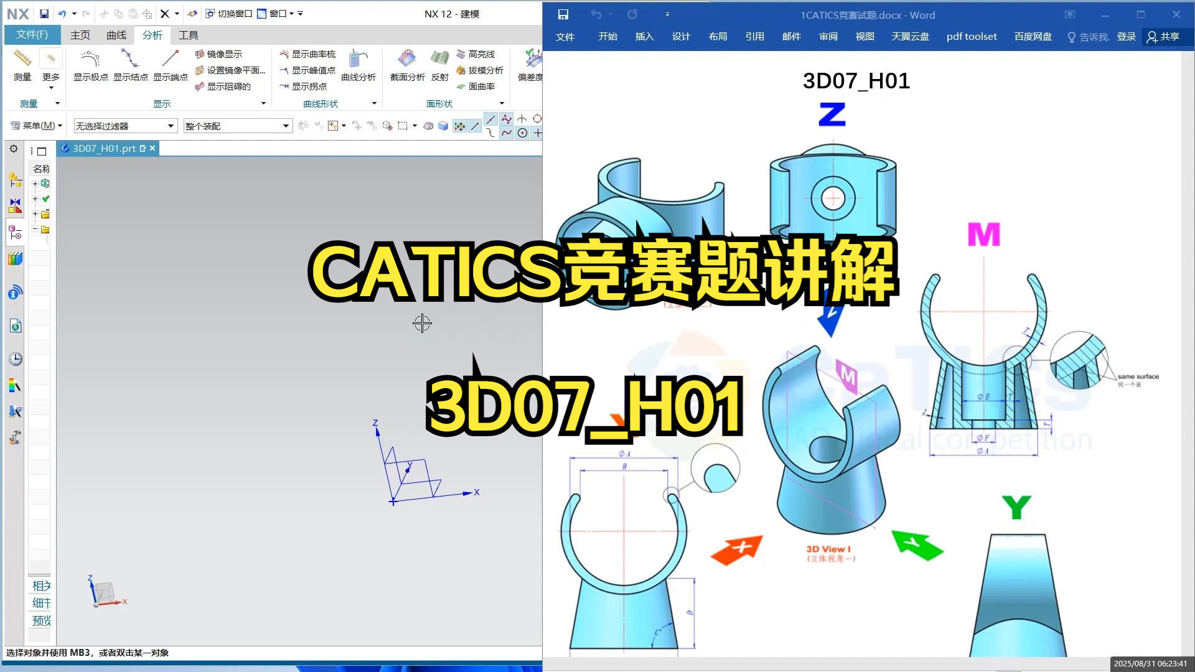Collapse the last folder in Part Navigator
Screen dimensions: 1195x672
point(35,229)
